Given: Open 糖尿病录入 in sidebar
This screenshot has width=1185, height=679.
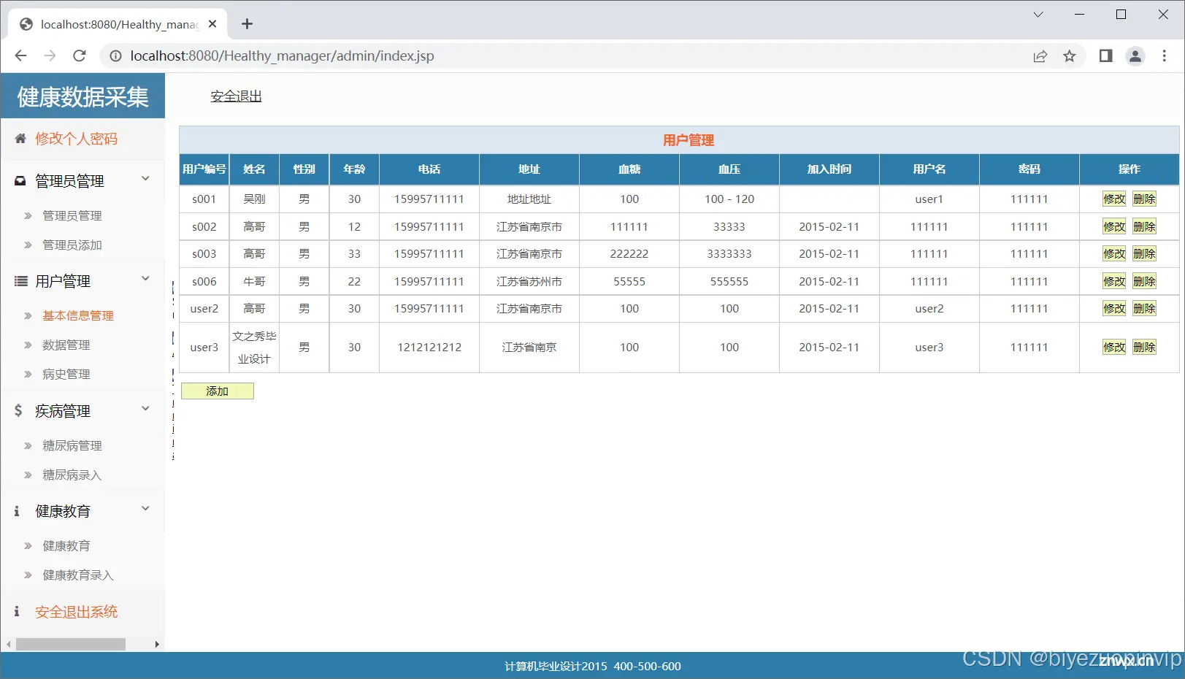Looking at the screenshot, I should (72, 475).
